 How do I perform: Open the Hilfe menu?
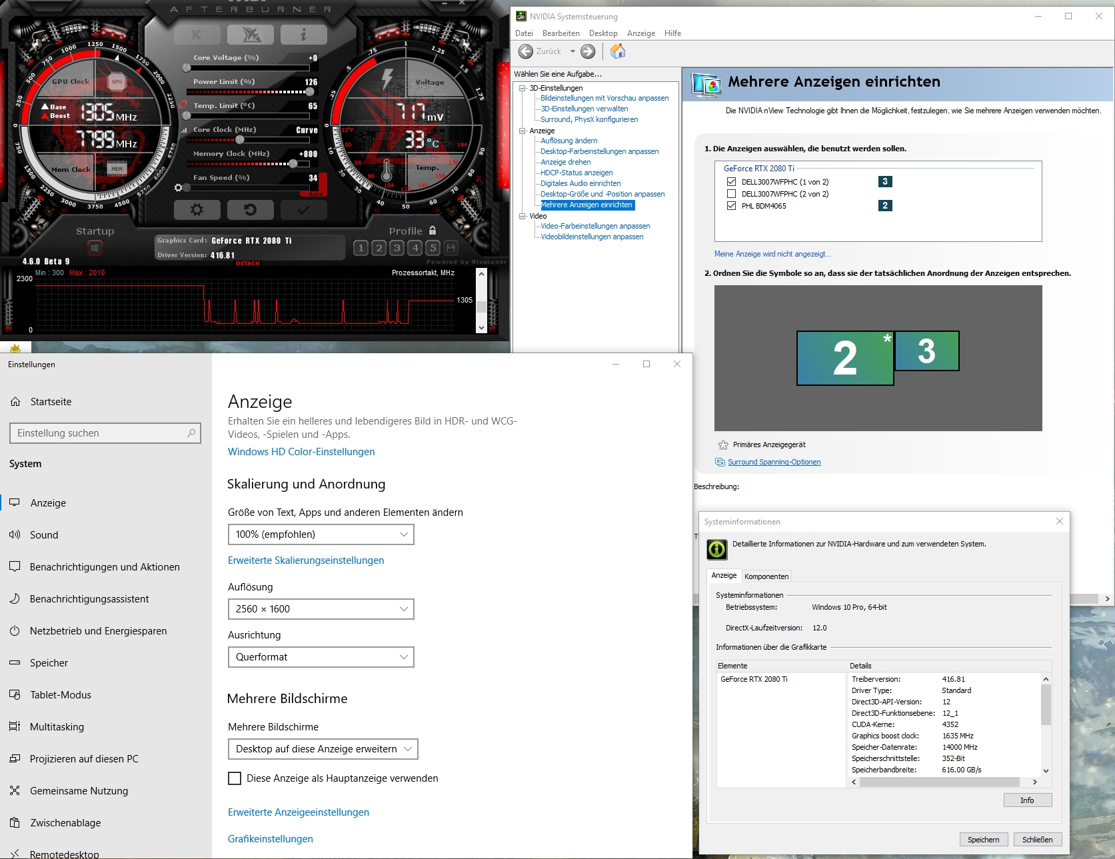pyautogui.click(x=672, y=33)
